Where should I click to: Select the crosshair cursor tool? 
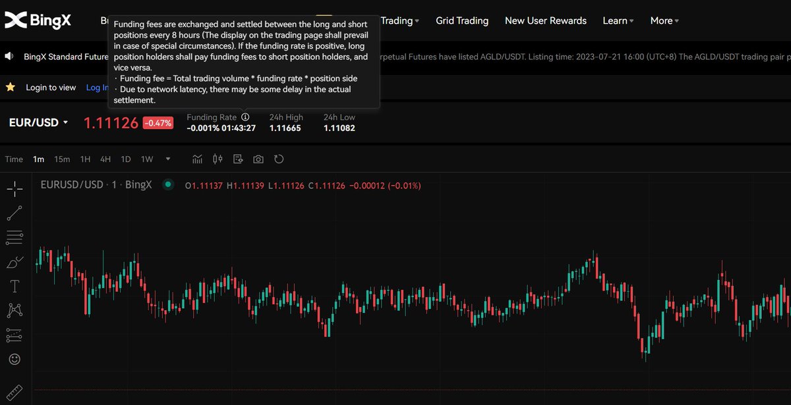[15, 188]
